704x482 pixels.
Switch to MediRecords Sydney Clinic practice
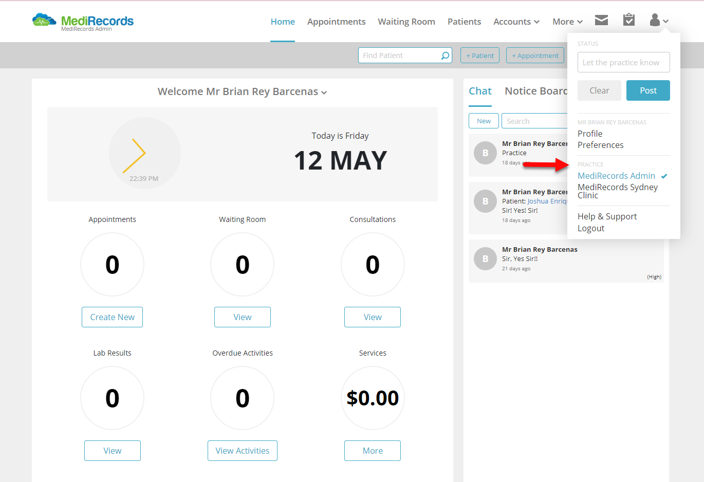click(618, 191)
